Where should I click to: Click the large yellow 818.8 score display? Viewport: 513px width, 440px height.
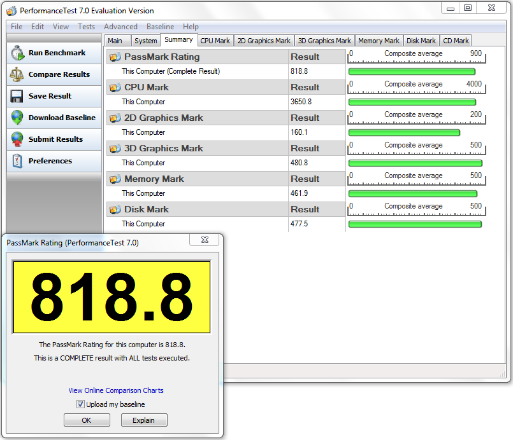[112, 297]
